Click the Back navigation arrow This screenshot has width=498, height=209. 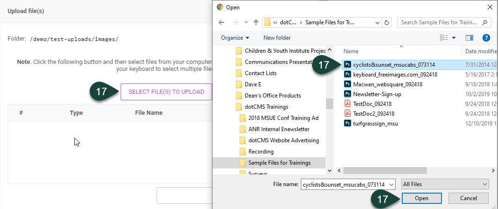coord(221,22)
